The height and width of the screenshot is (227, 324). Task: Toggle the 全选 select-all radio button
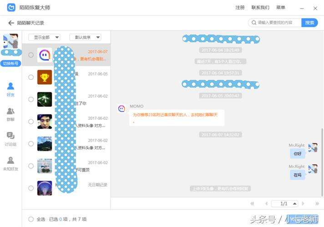[x=31, y=219]
